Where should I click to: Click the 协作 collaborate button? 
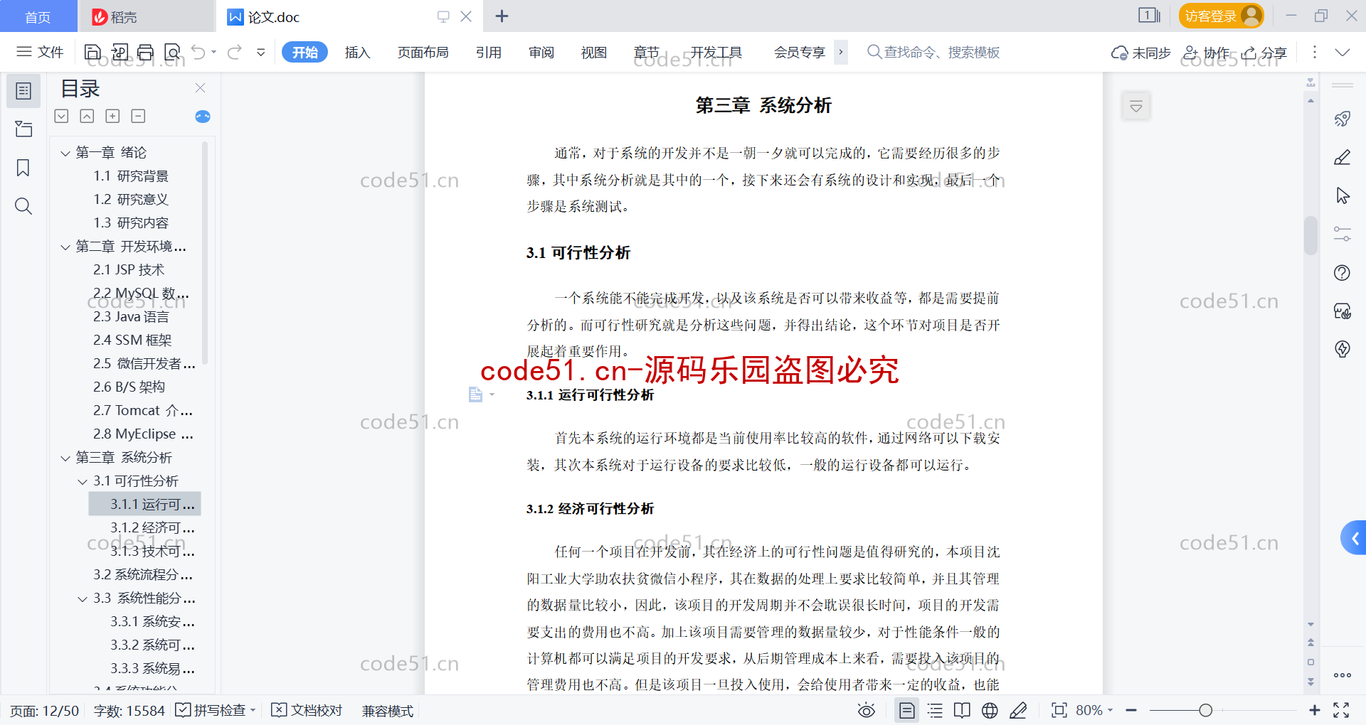[1206, 52]
